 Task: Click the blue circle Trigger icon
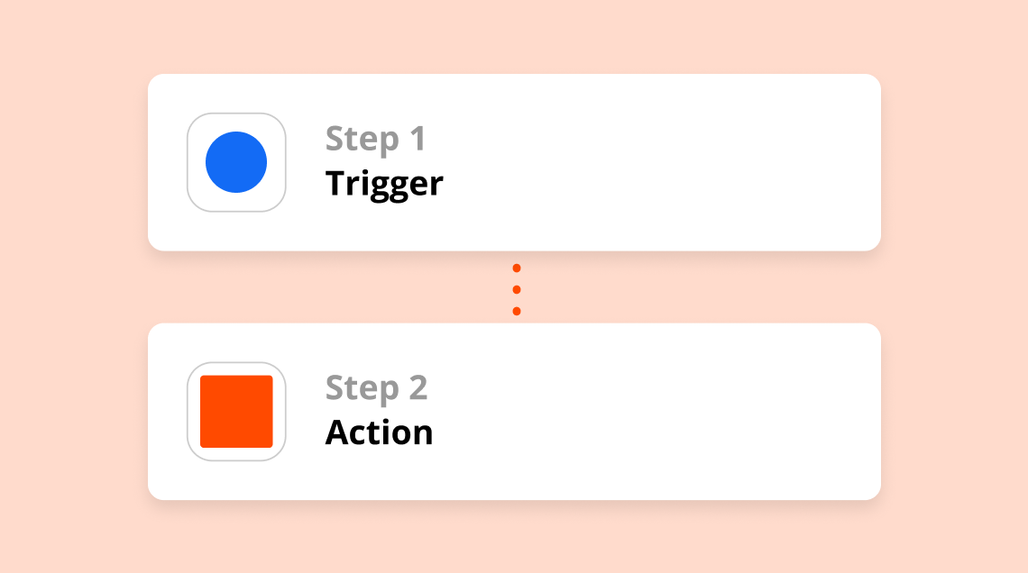click(x=236, y=162)
